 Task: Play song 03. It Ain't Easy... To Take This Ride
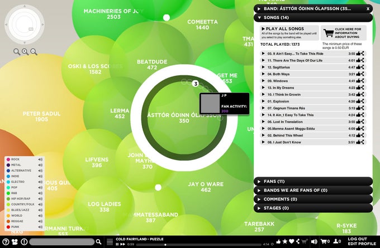coord(263,54)
